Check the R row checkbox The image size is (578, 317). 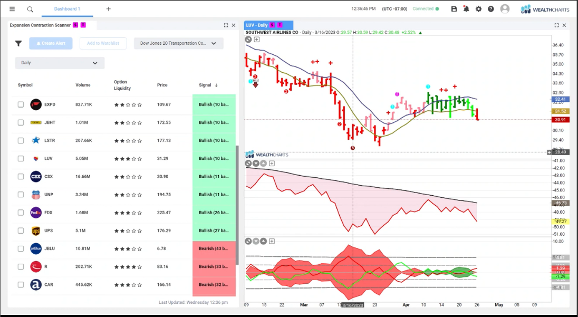[x=21, y=266]
